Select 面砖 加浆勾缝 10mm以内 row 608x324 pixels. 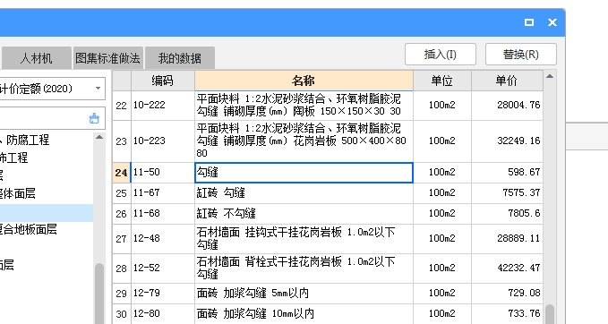coord(304,314)
